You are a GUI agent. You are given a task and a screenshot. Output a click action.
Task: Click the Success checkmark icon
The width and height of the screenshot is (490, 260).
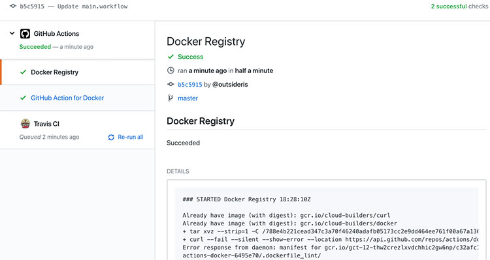[x=171, y=57]
